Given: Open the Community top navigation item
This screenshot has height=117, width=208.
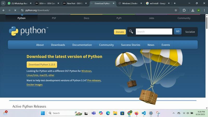Looking at the screenshot, I should point(184,18).
